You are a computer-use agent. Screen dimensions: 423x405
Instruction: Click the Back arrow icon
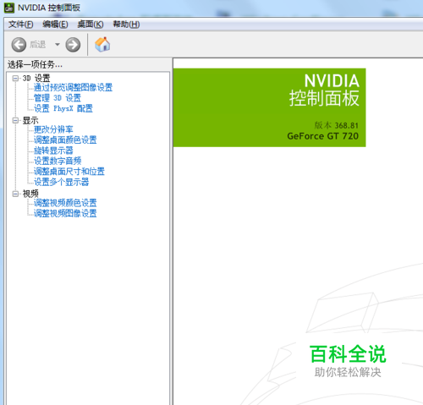click(19, 45)
